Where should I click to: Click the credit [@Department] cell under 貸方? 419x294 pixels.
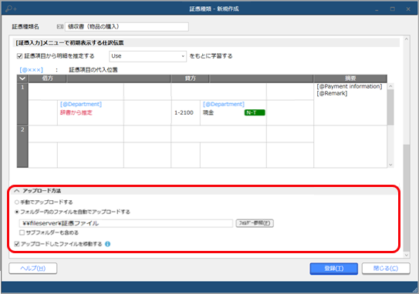click(x=224, y=104)
